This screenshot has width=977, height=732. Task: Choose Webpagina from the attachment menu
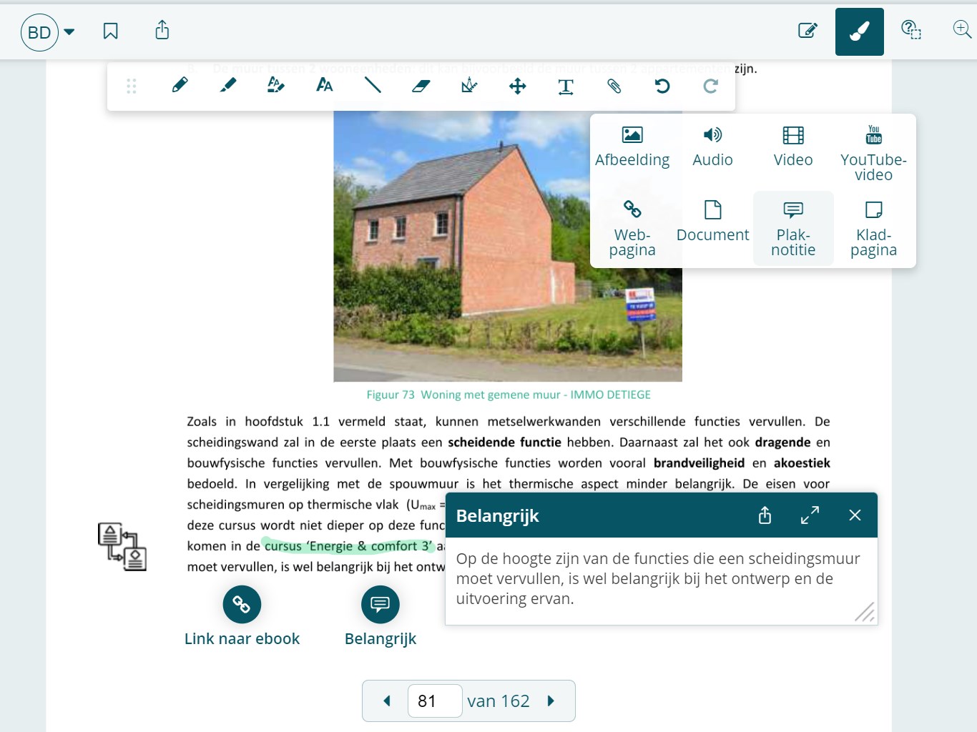click(x=632, y=229)
